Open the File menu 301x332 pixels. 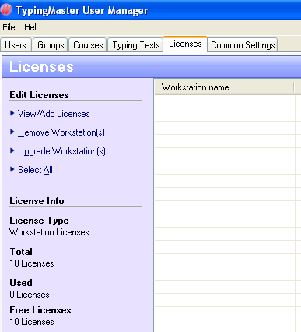[x=9, y=27]
